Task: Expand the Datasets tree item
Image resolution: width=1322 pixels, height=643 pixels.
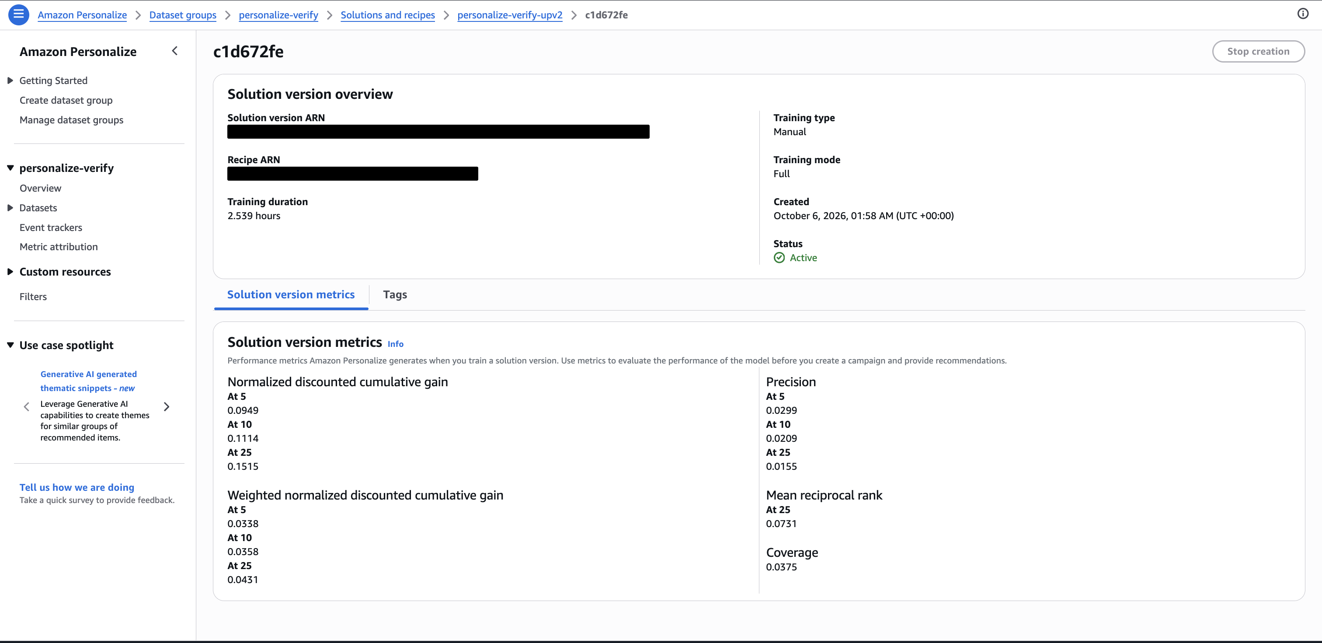Action: 10,208
